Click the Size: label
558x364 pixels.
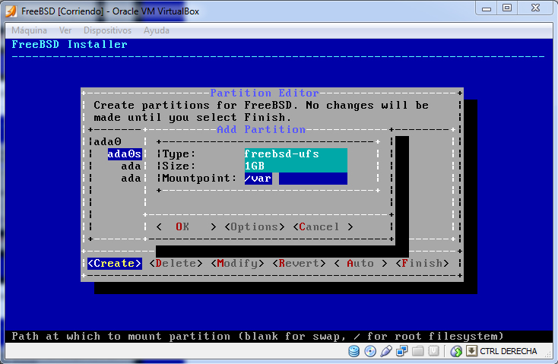[x=179, y=166]
